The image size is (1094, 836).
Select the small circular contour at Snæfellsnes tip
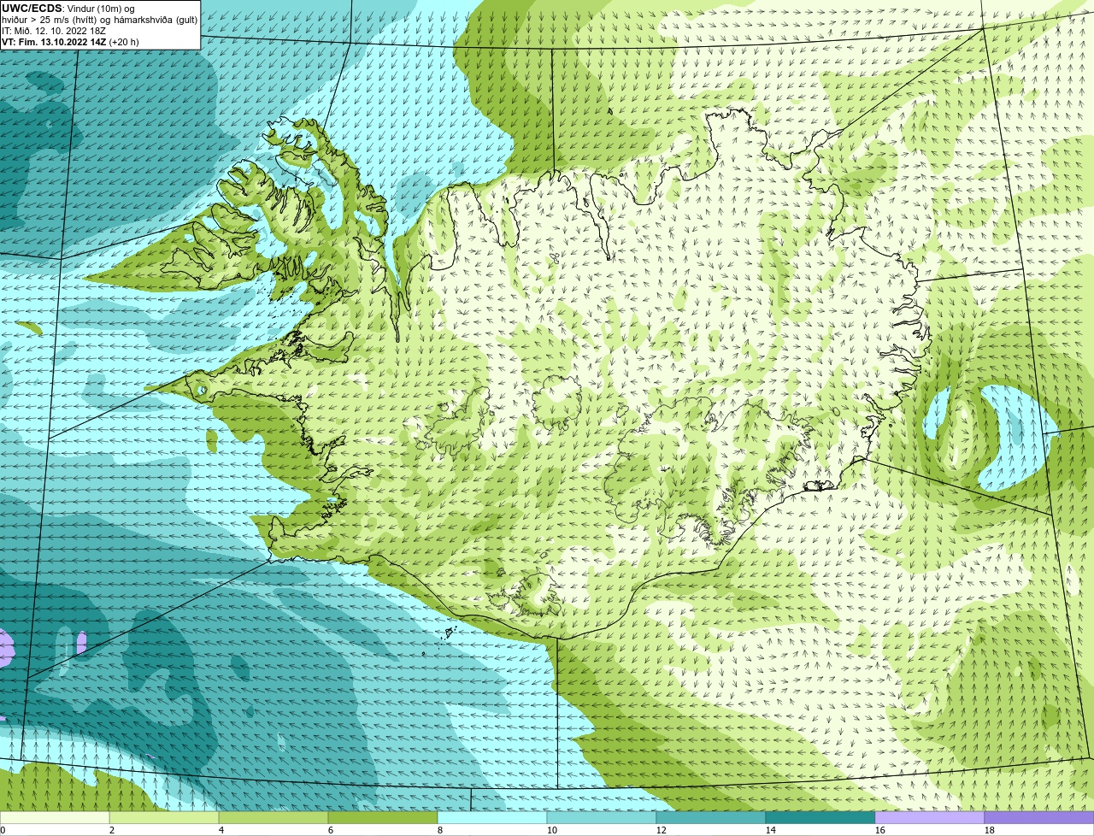[202, 390]
